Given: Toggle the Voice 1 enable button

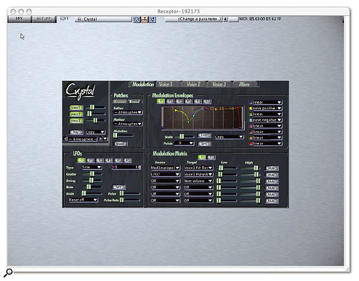Looking at the screenshot, I should click(x=76, y=108).
